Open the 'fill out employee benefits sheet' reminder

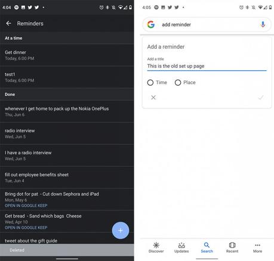point(67,178)
